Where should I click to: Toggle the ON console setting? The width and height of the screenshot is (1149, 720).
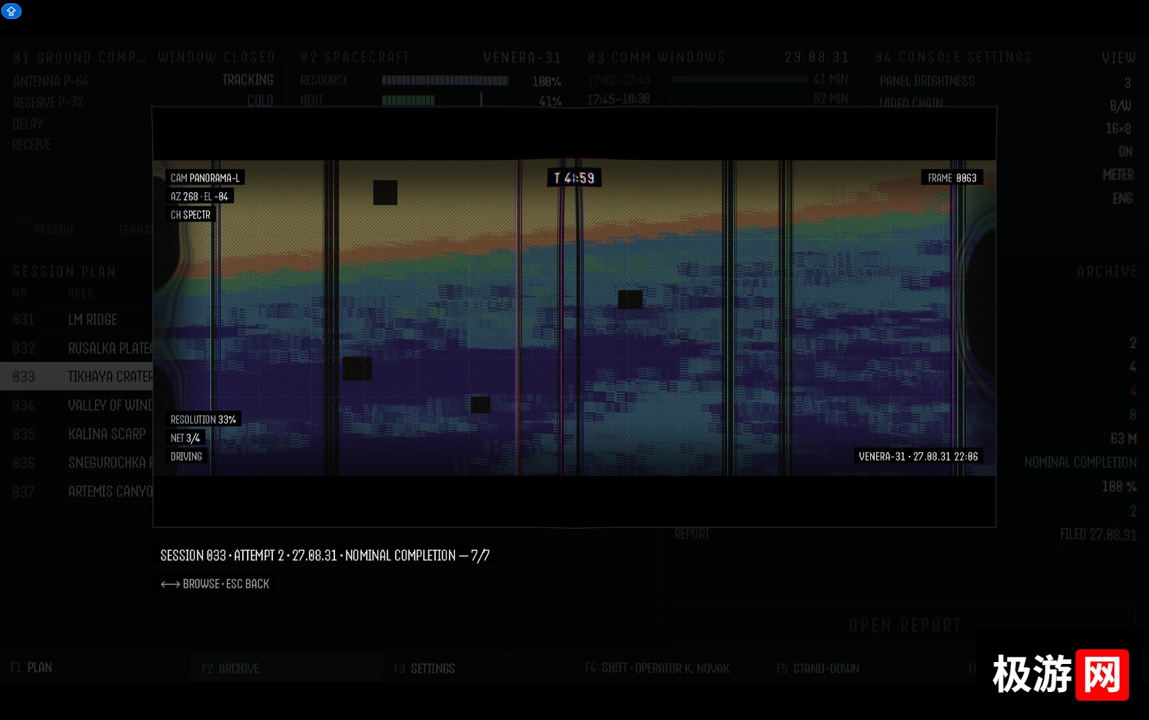click(1126, 151)
